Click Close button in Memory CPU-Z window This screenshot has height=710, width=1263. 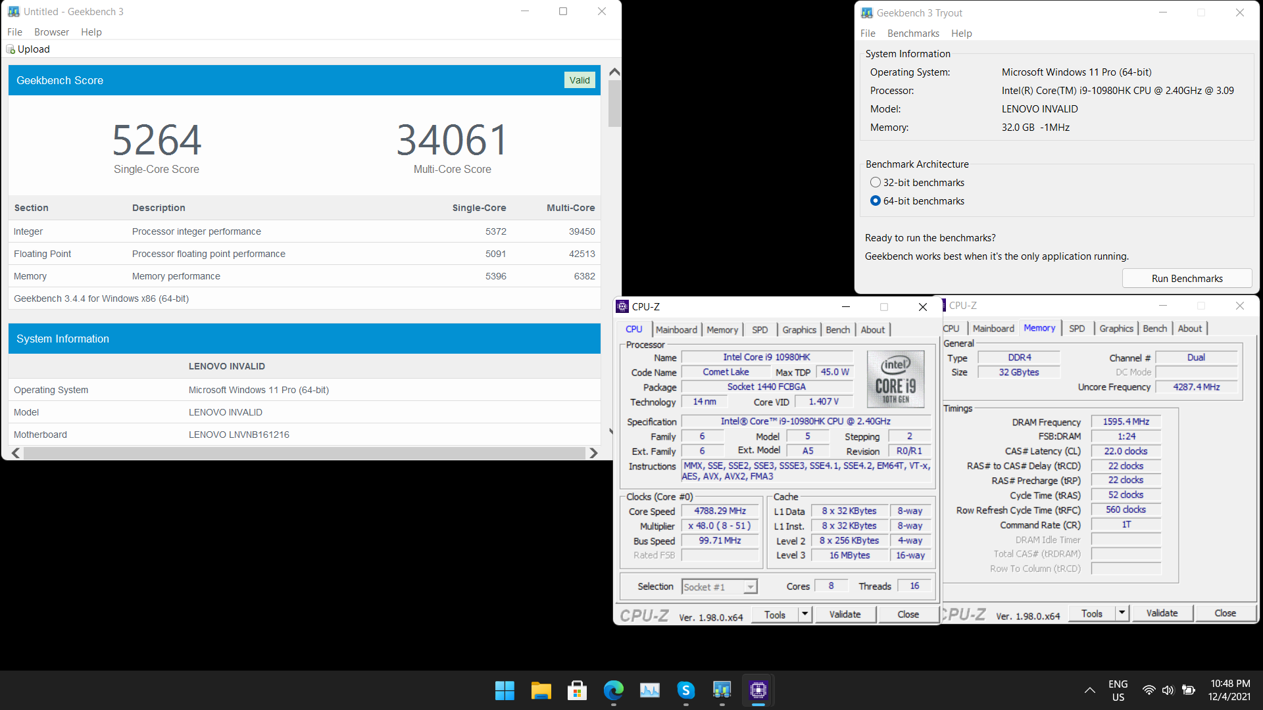coord(1225,613)
